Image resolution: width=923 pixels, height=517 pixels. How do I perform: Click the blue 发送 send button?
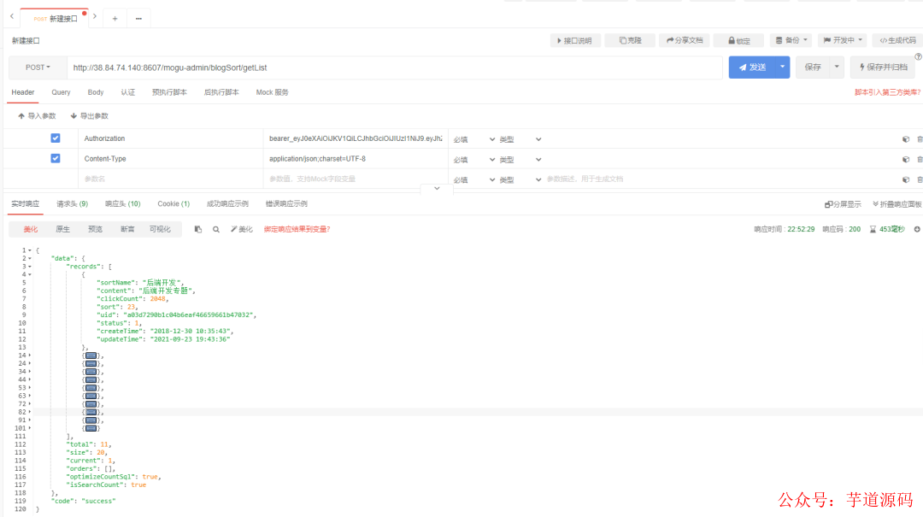pos(752,68)
